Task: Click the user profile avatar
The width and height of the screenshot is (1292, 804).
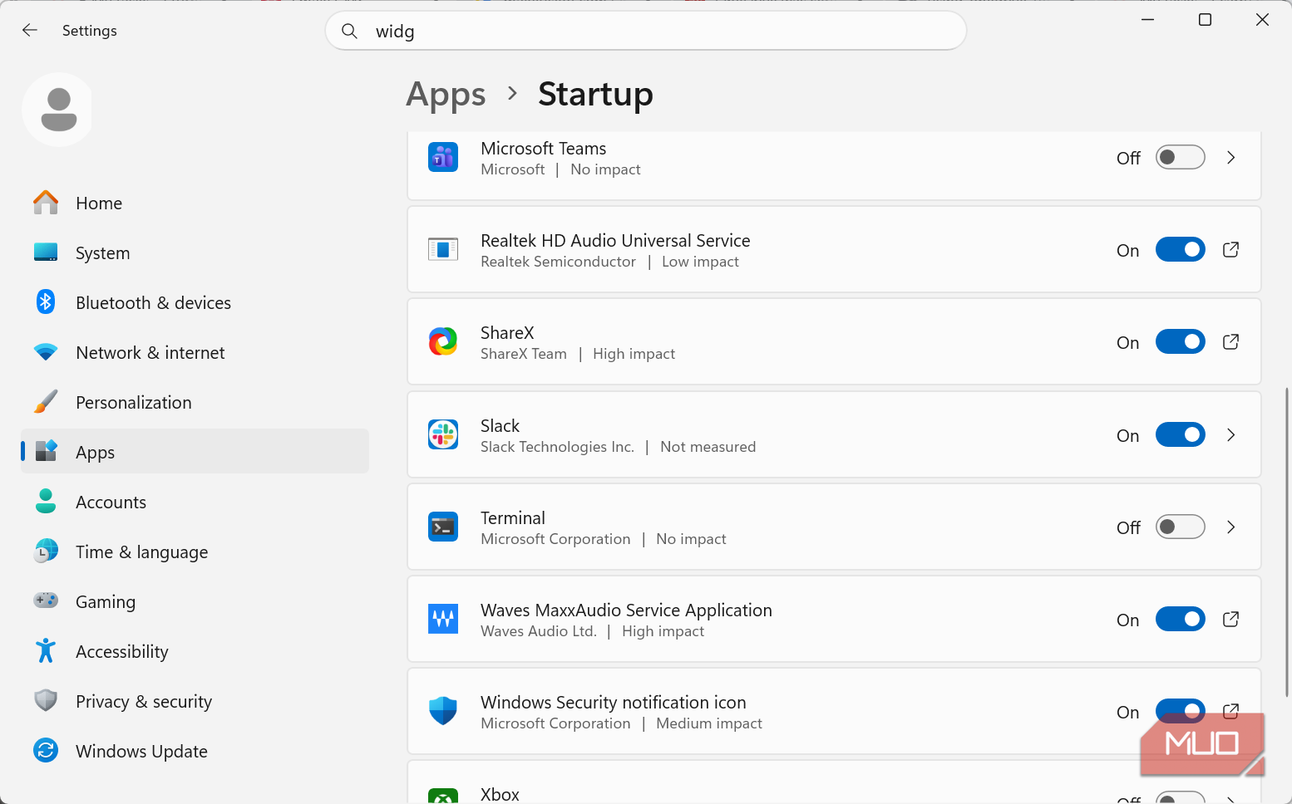Action: pos(58,110)
